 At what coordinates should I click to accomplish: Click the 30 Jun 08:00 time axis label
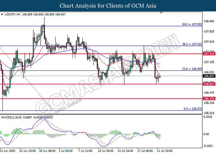point(47,151)
